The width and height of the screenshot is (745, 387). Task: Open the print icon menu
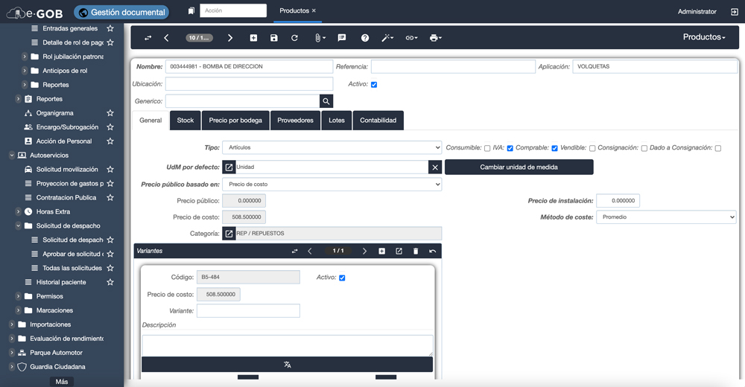point(435,38)
